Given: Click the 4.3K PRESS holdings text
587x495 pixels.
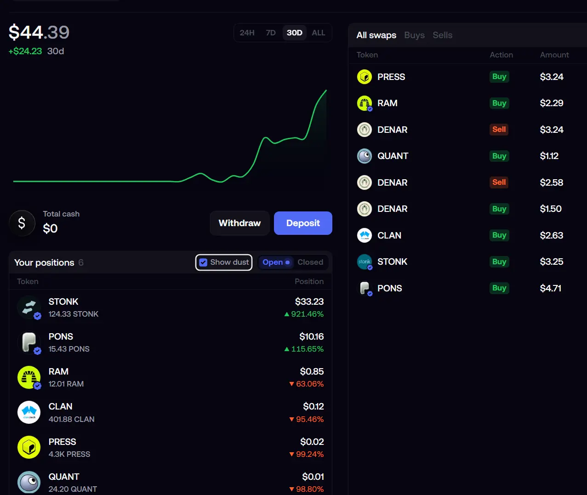Looking at the screenshot, I should point(69,454).
